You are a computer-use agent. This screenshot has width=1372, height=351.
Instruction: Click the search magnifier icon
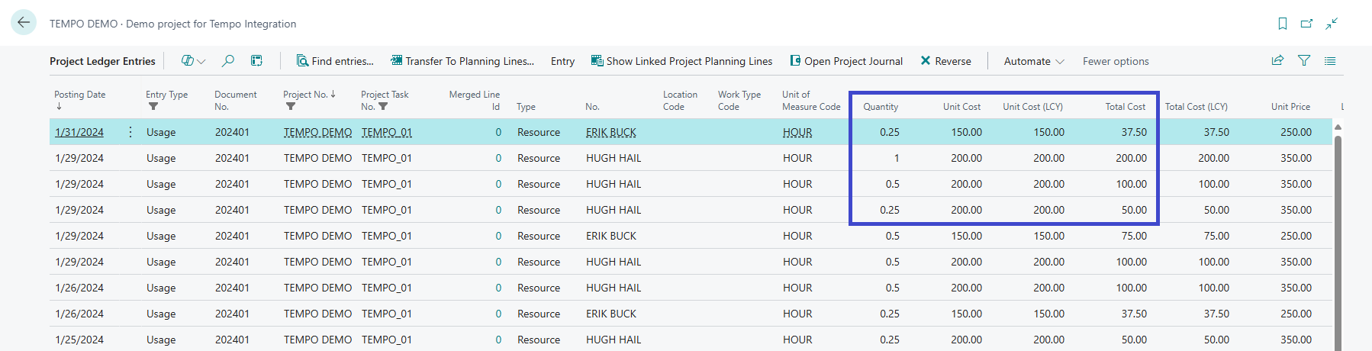(x=227, y=61)
